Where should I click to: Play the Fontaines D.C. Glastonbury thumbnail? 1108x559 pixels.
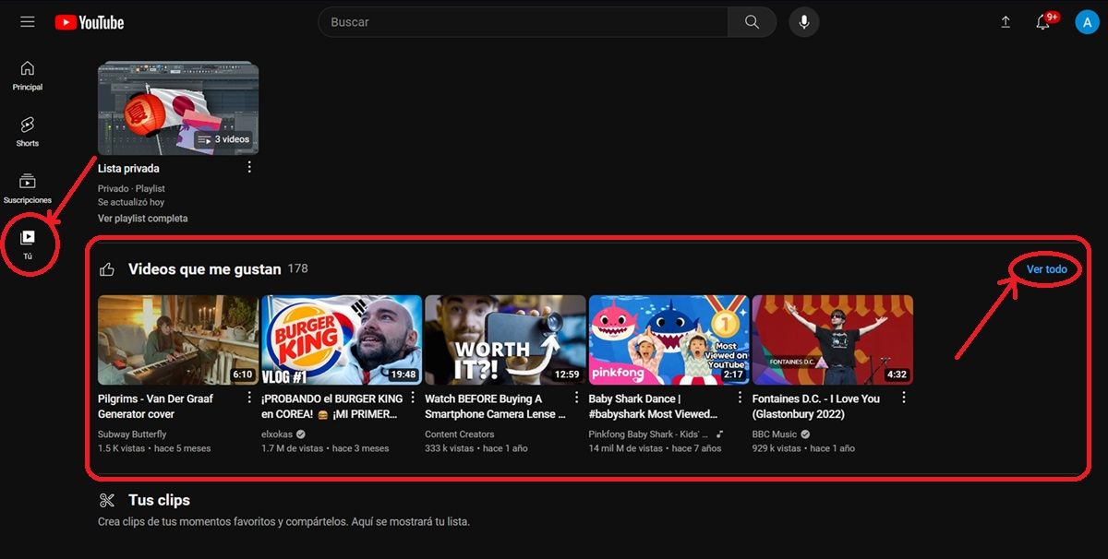tap(833, 339)
